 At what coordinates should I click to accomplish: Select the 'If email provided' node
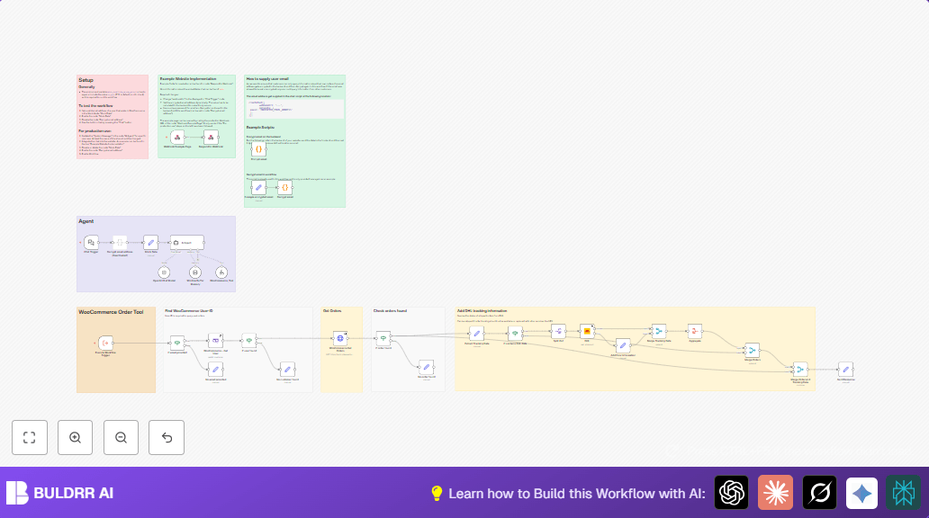point(177,342)
